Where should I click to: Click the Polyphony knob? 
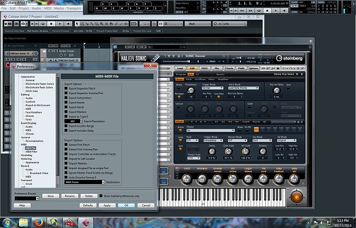(x=191, y=90)
